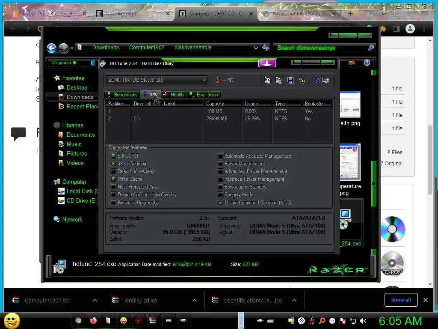This screenshot has width=438, height=329.
Task: Click Show all downloads button
Action: click(x=401, y=300)
